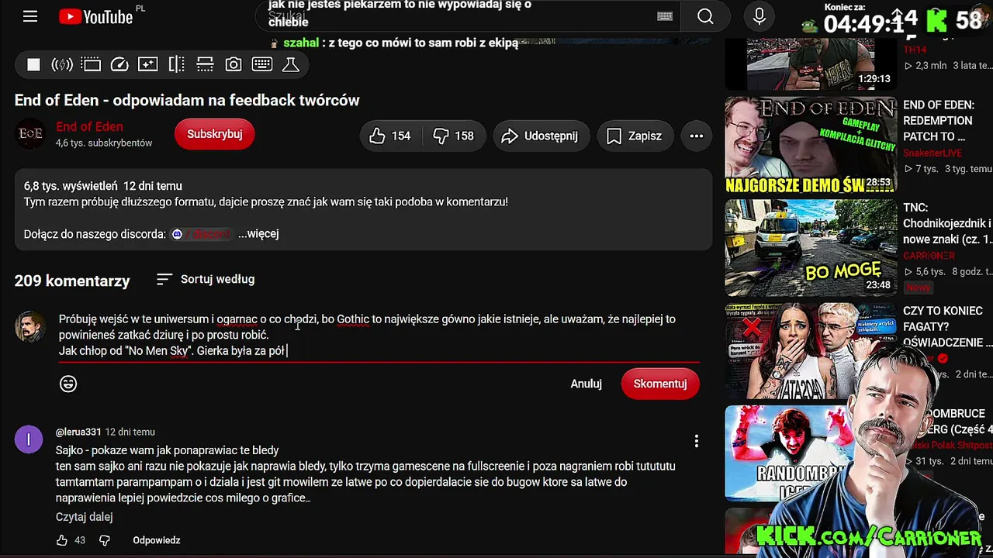Open more actions menu next to Zapisz
This screenshot has width=993, height=558.
697,136
